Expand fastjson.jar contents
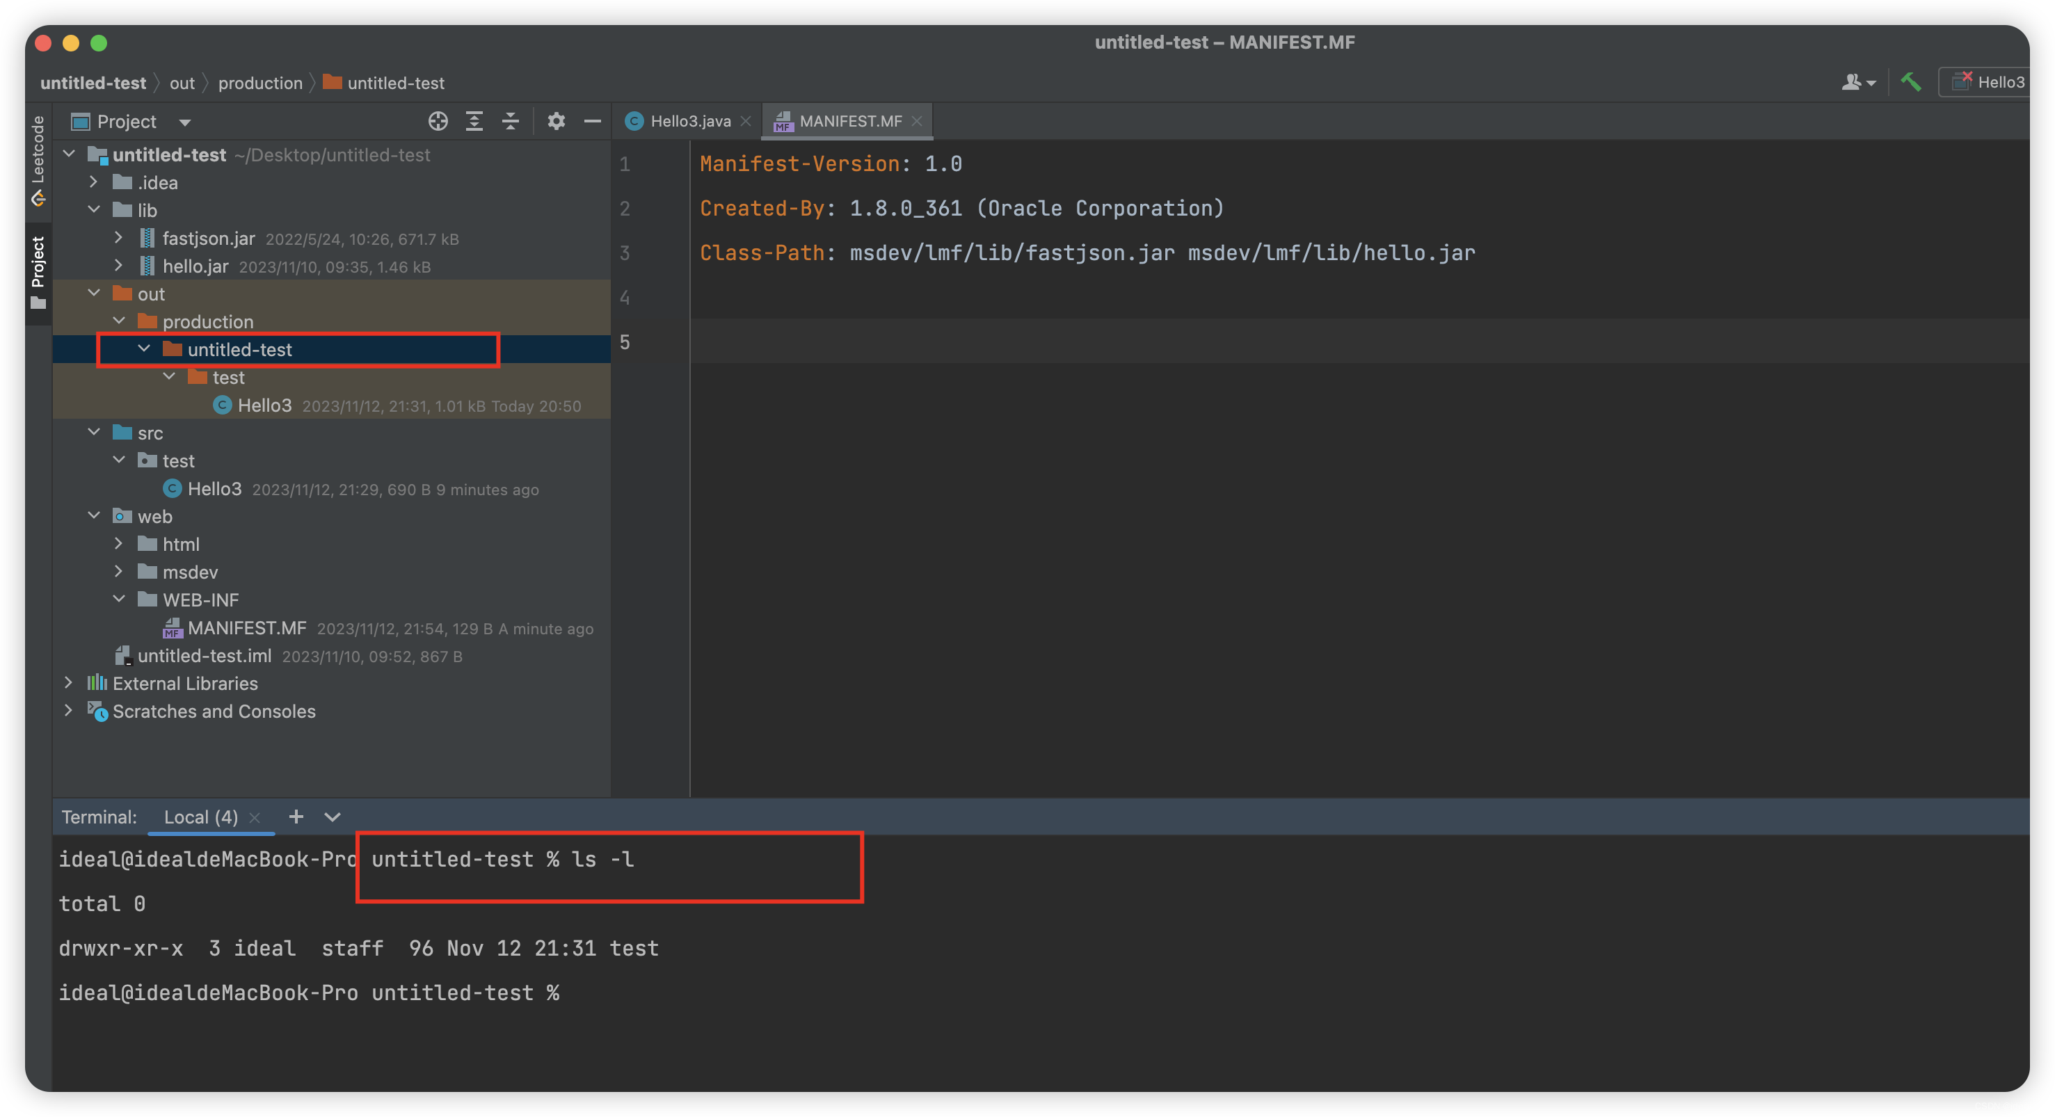Screen dimensions: 2055x1117 [119, 238]
